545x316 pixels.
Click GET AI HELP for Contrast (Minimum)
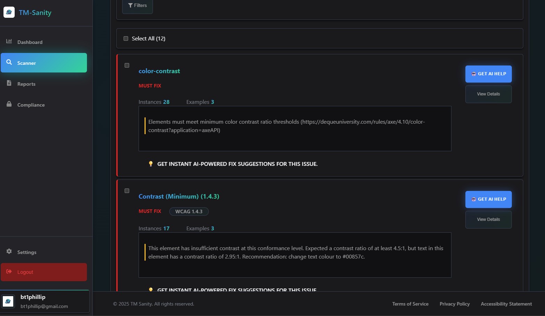click(x=488, y=199)
